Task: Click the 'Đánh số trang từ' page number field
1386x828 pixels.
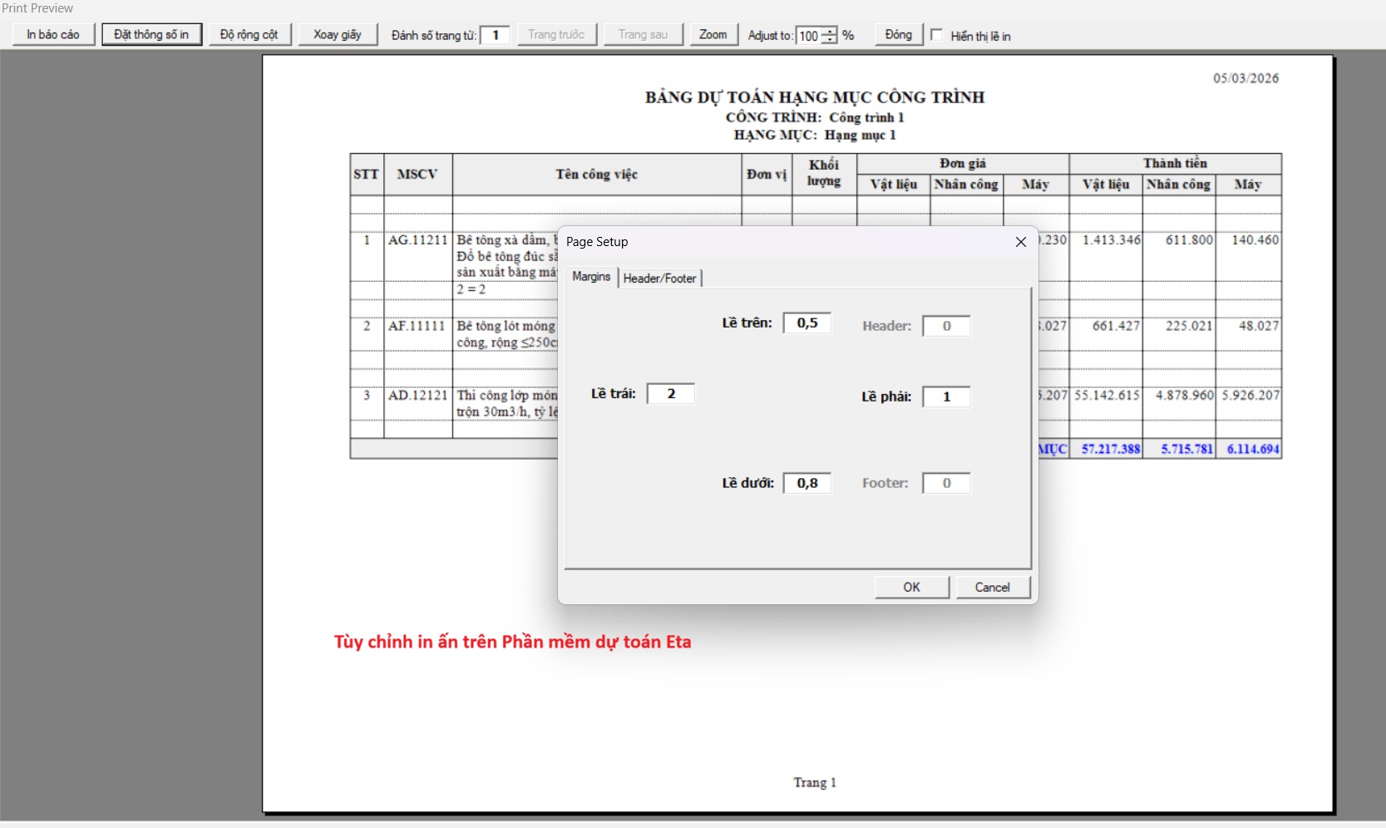Action: 496,35
